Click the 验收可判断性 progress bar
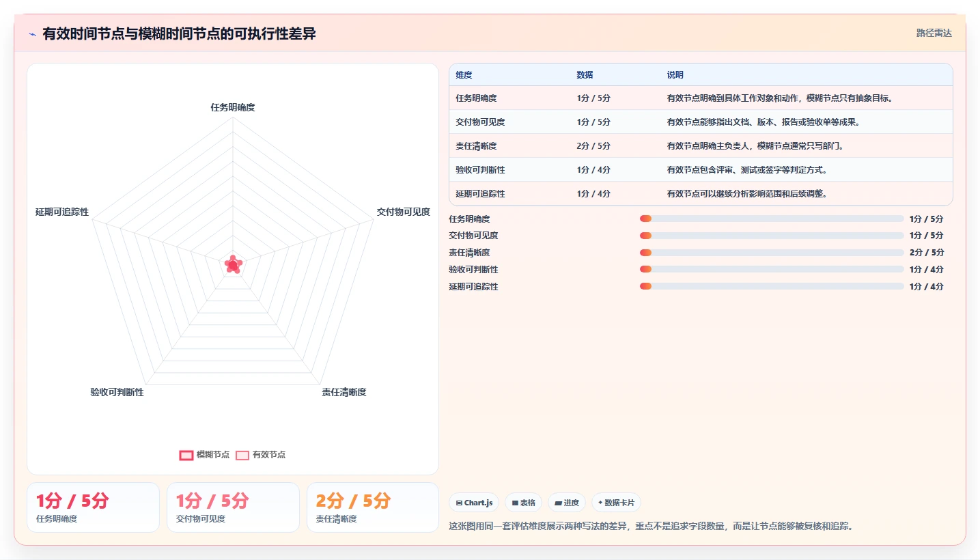 772,270
